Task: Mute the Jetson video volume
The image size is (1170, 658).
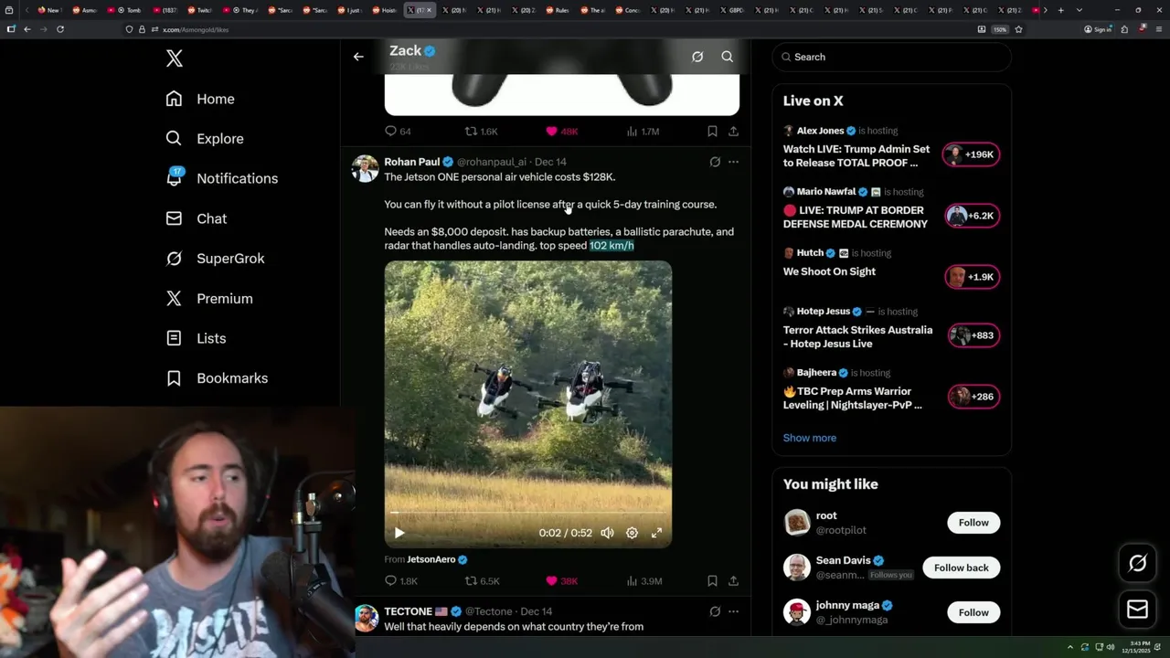Action: click(x=607, y=533)
